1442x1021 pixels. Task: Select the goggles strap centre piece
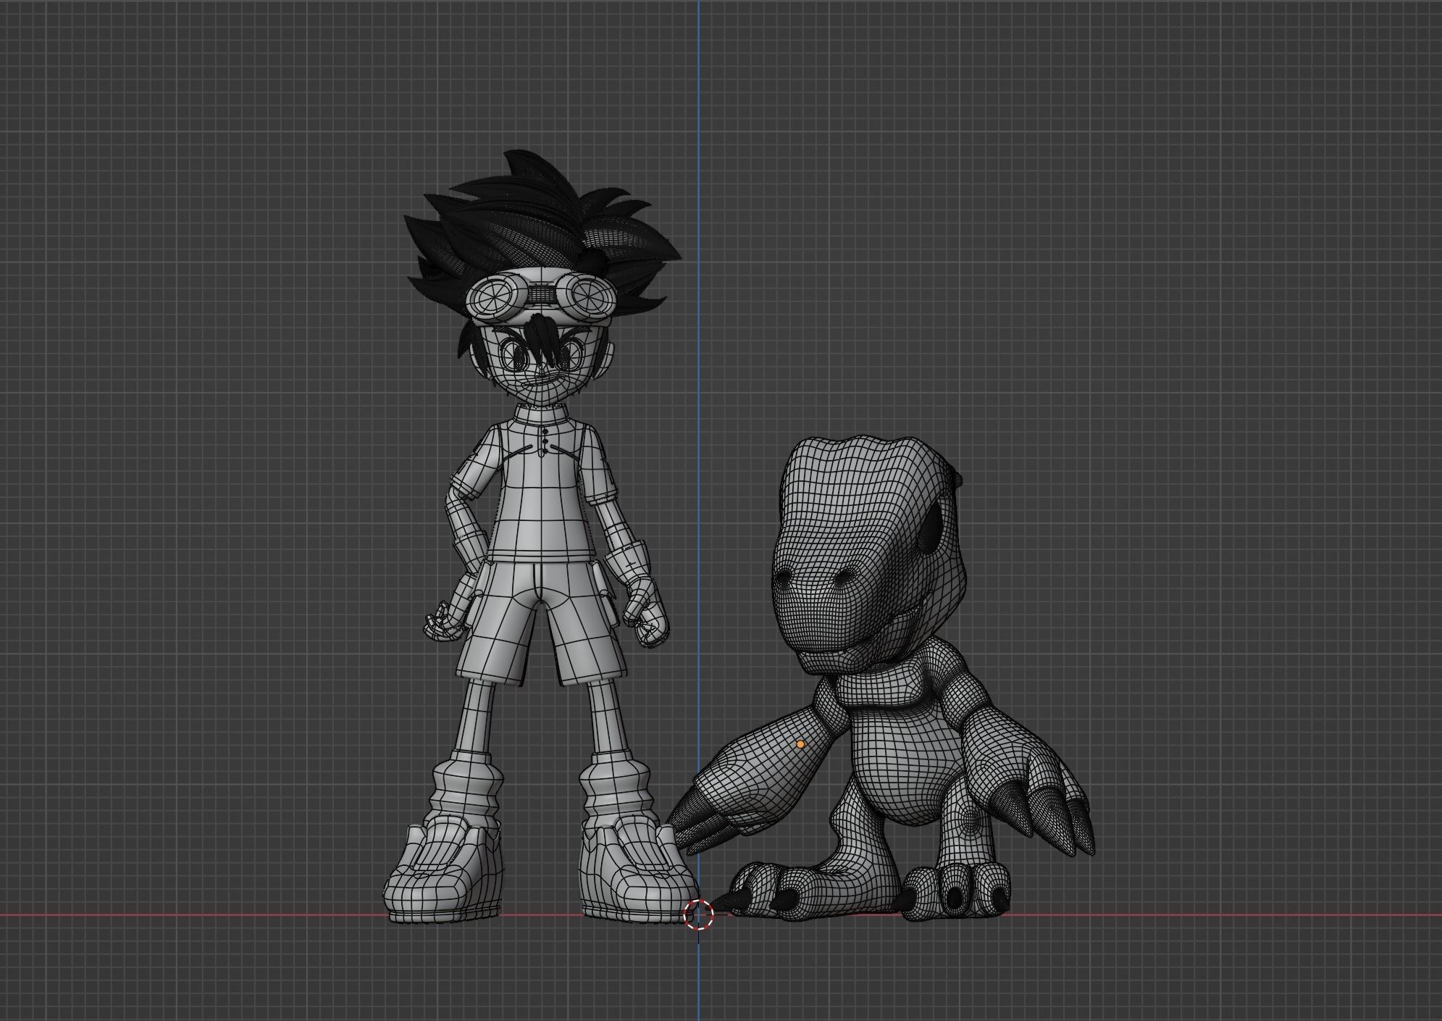[x=542, y=294]
